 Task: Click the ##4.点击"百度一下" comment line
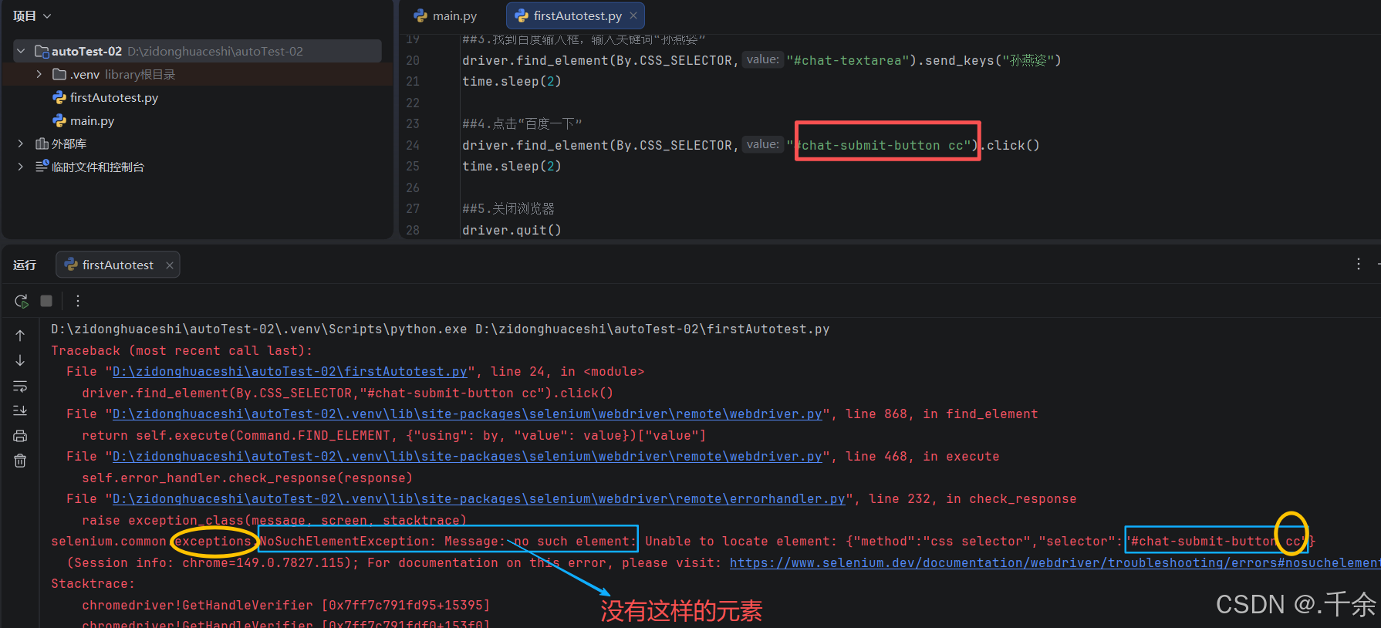pyautogui.click(x=522, y=124)
